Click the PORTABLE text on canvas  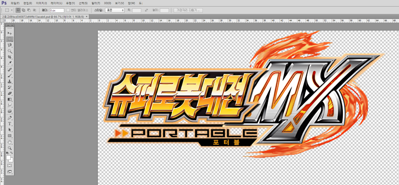[193, 133]
